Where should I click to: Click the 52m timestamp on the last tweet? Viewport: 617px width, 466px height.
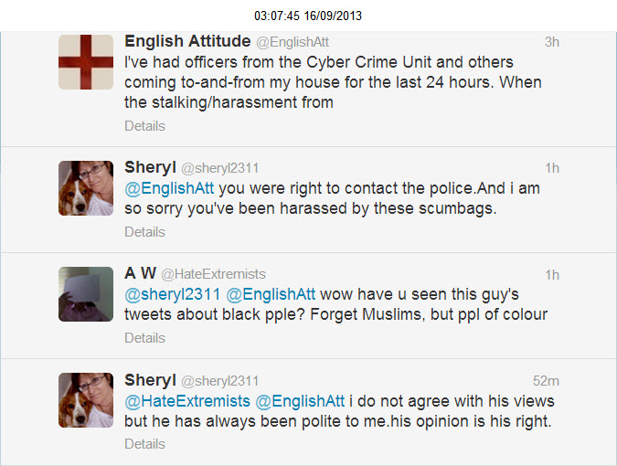click(x=547, y=380)
